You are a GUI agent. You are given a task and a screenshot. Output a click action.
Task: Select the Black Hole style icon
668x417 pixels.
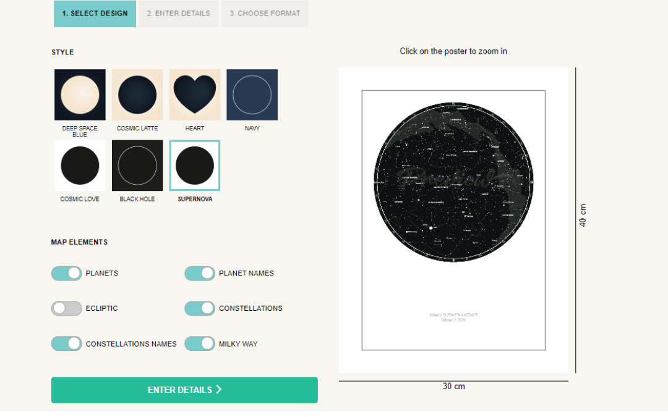click(x=137, y=166)
